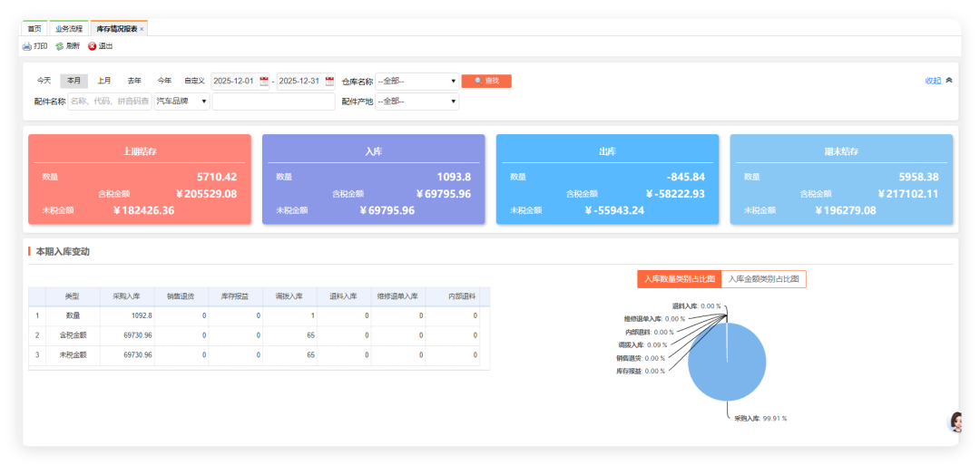Click the purple 入库 summary card
980x465 pixels.
(x=373, y=179)
